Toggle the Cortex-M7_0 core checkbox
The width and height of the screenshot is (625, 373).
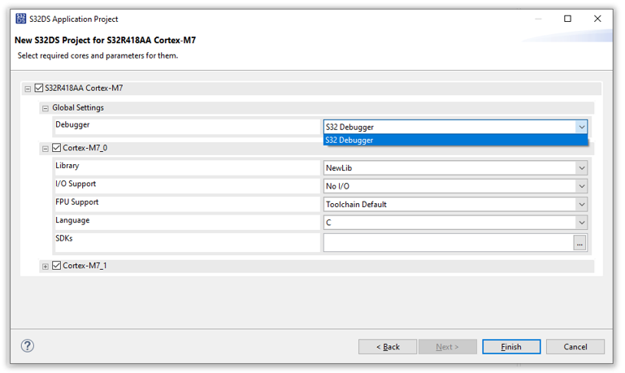[56, 148]
